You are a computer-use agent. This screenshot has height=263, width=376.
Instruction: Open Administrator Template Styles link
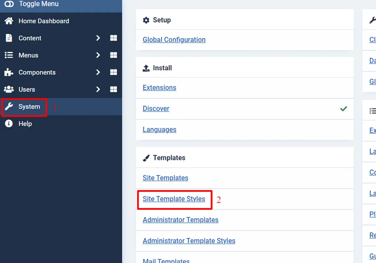coord(189,241)
